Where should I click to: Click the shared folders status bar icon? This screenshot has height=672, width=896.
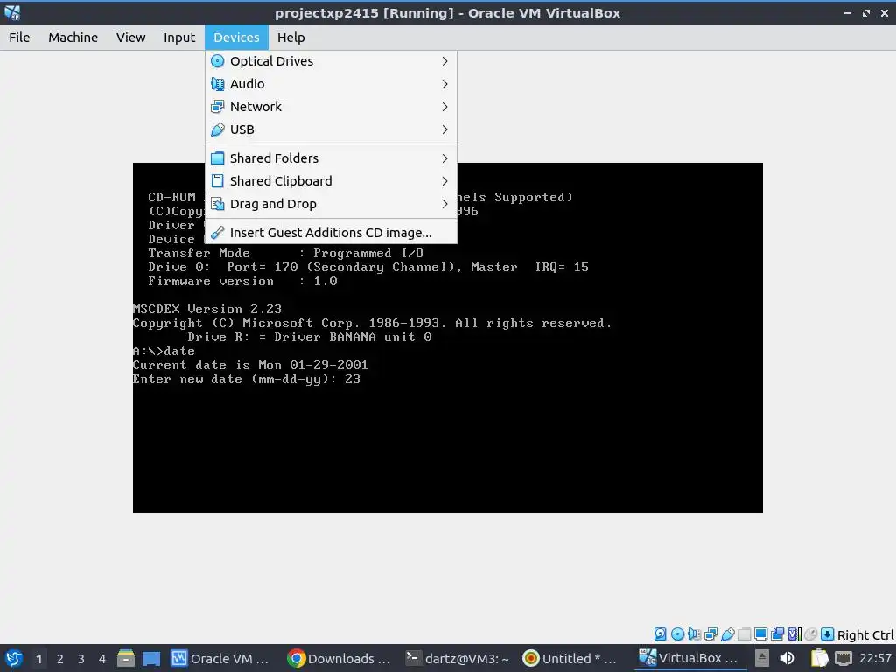pos(744,633)
